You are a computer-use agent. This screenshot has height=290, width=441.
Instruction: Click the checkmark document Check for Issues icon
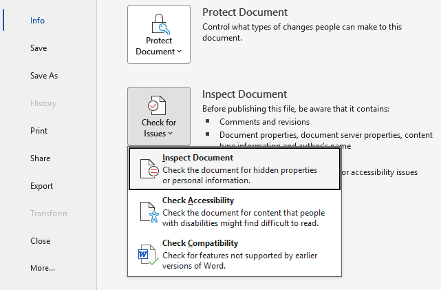(157, 105)
